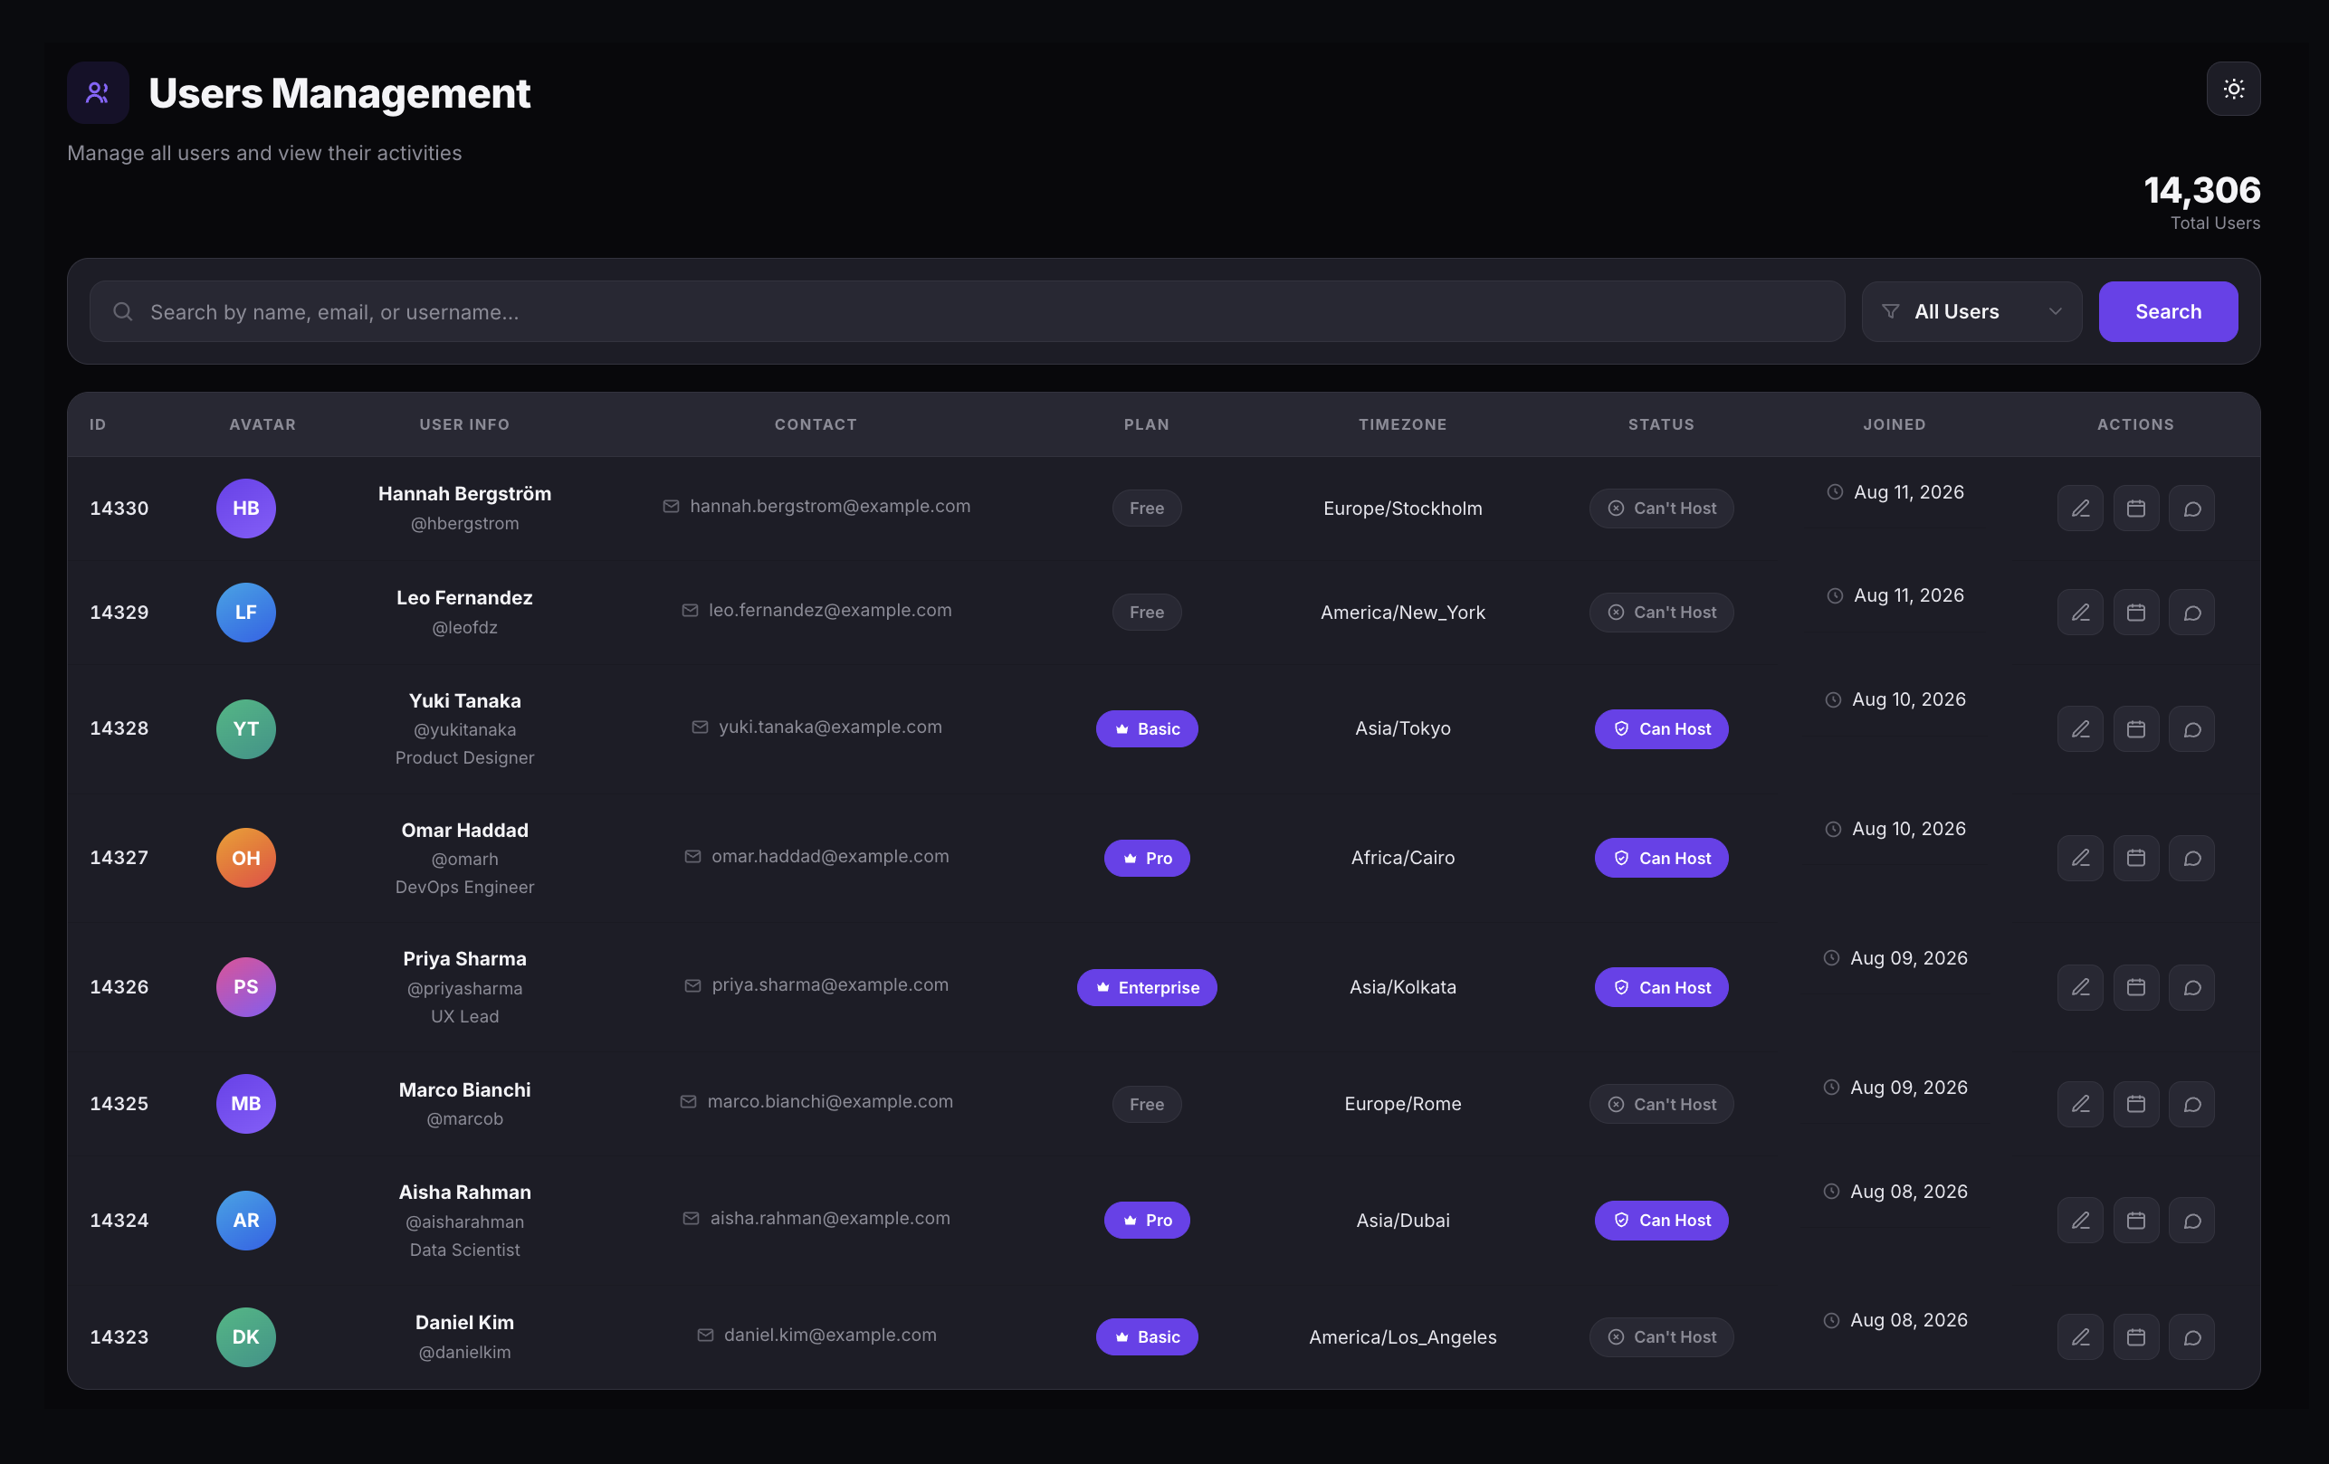Click the Pro plan badge for Aisha Rahman
The image size is (2329, 1464).
point(1146,1221)
